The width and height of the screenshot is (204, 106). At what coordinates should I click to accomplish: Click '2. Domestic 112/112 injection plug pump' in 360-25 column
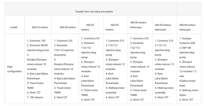[x=89, y=50]
